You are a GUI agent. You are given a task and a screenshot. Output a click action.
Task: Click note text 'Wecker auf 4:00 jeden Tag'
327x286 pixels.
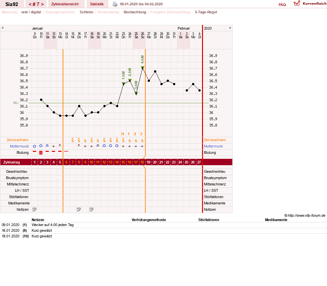53,225
